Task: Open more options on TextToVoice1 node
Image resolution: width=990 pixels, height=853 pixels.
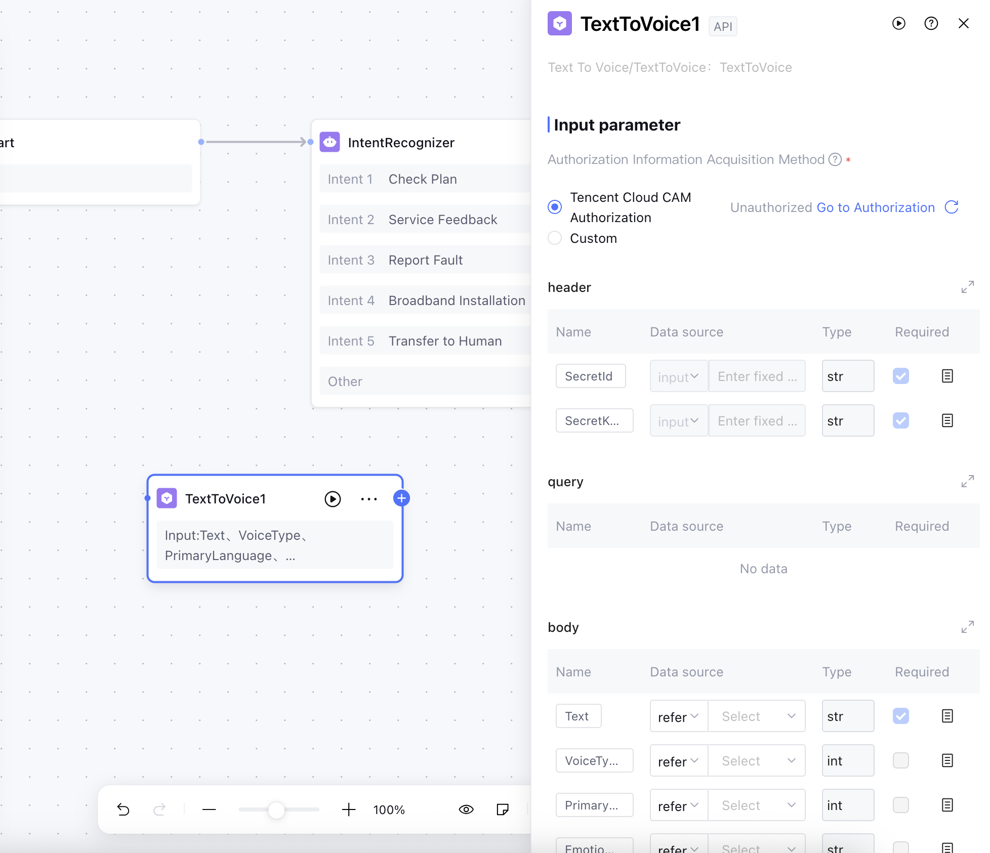Action: pyautogui.click(x=369, y=499)
